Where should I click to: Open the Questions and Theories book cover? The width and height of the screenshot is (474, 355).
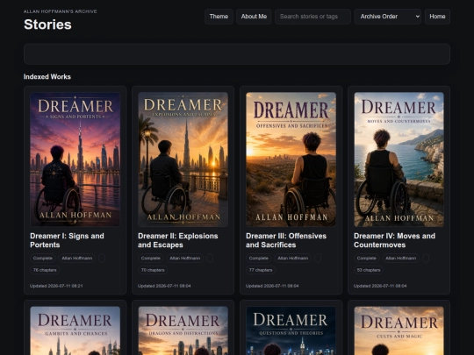pyautogui.click(x=291, y=330)
